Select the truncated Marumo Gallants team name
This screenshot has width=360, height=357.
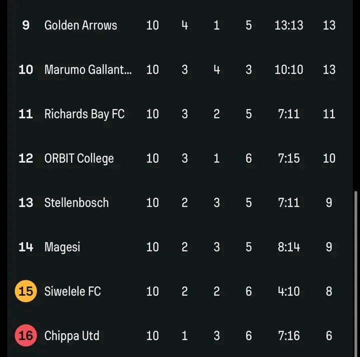88,70
